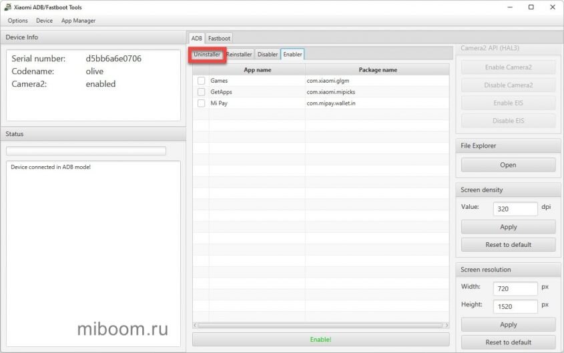Check the Mi Pay checkbox
Screen dimensions: 564x353
click(201, 103)
